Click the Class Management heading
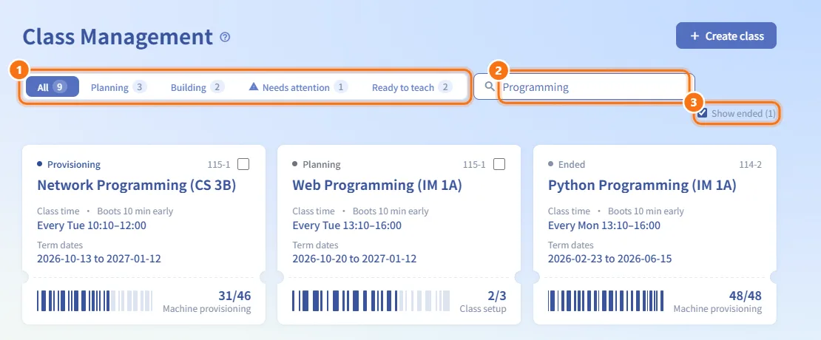Viewport: 821px width, 340px height. [118, 37]
